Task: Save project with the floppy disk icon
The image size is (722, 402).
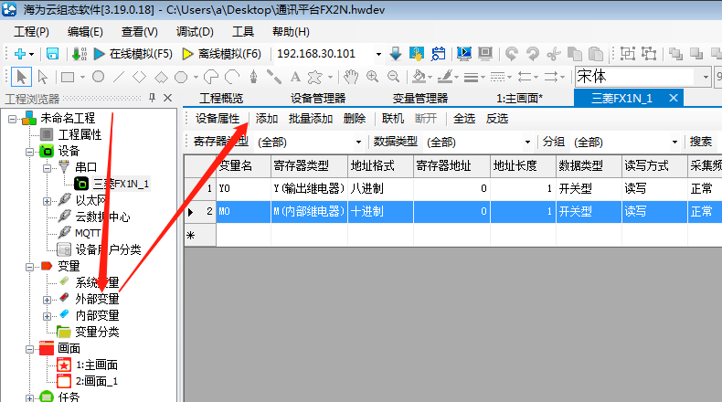Action: click(x=52, y=54)
